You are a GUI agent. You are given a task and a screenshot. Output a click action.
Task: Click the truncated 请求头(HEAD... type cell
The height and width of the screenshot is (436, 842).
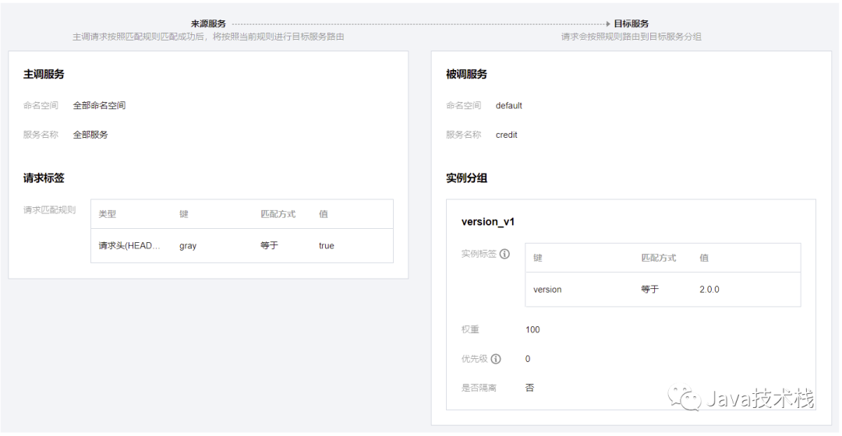(x=129, y=246)
